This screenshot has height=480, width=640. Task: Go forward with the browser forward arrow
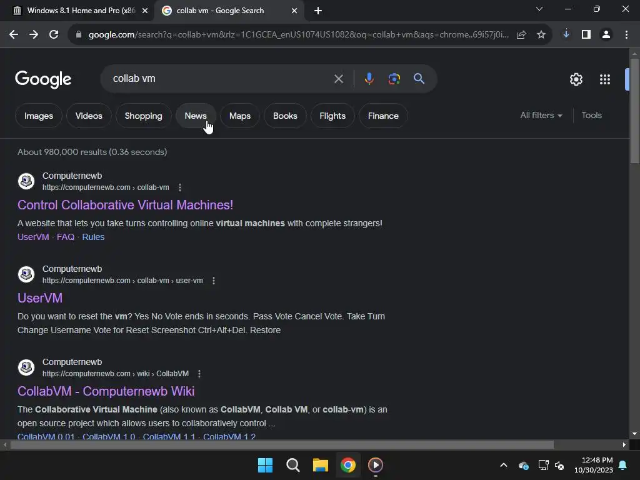pyautogui.click(x=34, y=35)
